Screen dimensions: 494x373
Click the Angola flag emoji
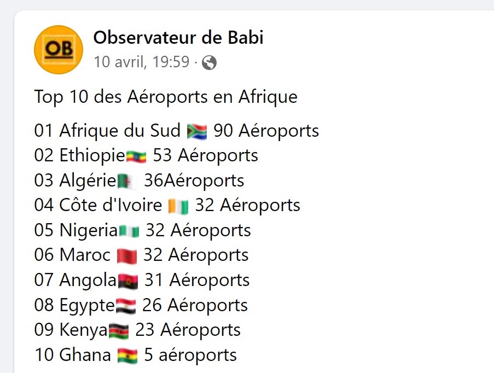click(128, 281)
